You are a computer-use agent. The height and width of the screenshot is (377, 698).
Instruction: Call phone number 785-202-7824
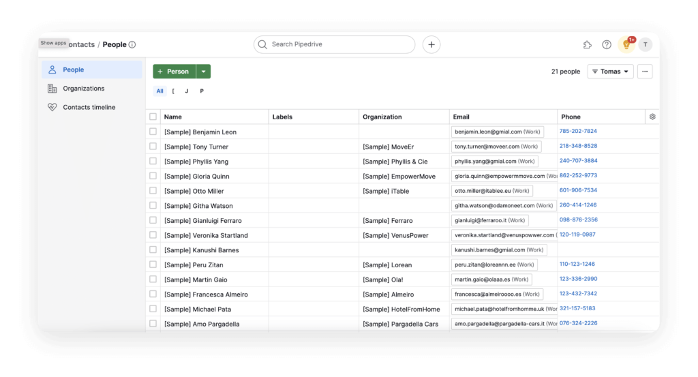[578, 132]
